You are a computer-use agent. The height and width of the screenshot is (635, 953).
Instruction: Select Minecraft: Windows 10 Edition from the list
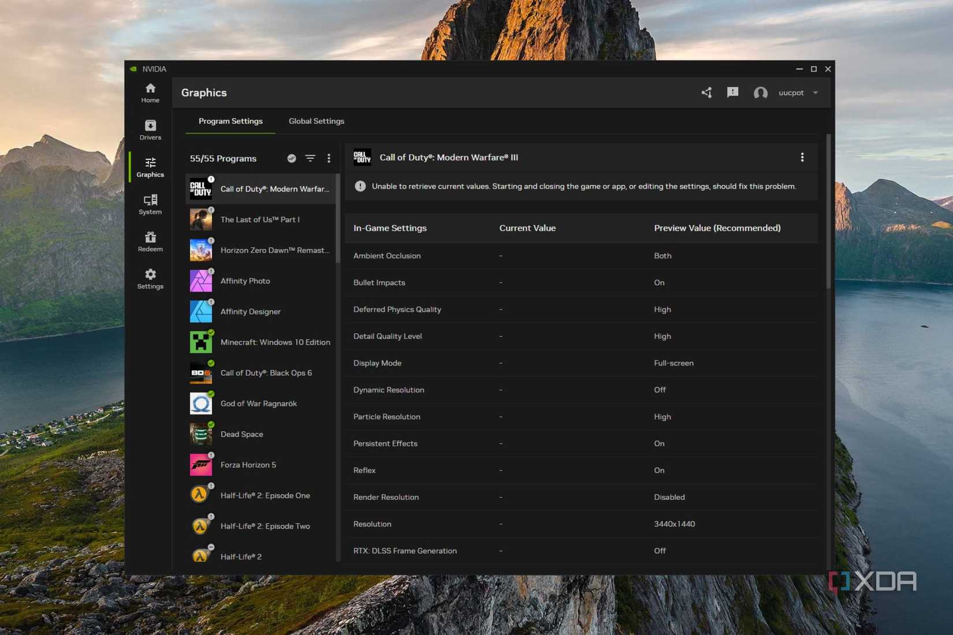pos(275,342)
